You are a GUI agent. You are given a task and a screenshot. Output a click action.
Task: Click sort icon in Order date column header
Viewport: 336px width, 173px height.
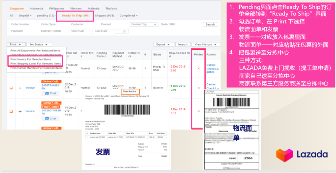pyautogui.click(x=68, y=56)
